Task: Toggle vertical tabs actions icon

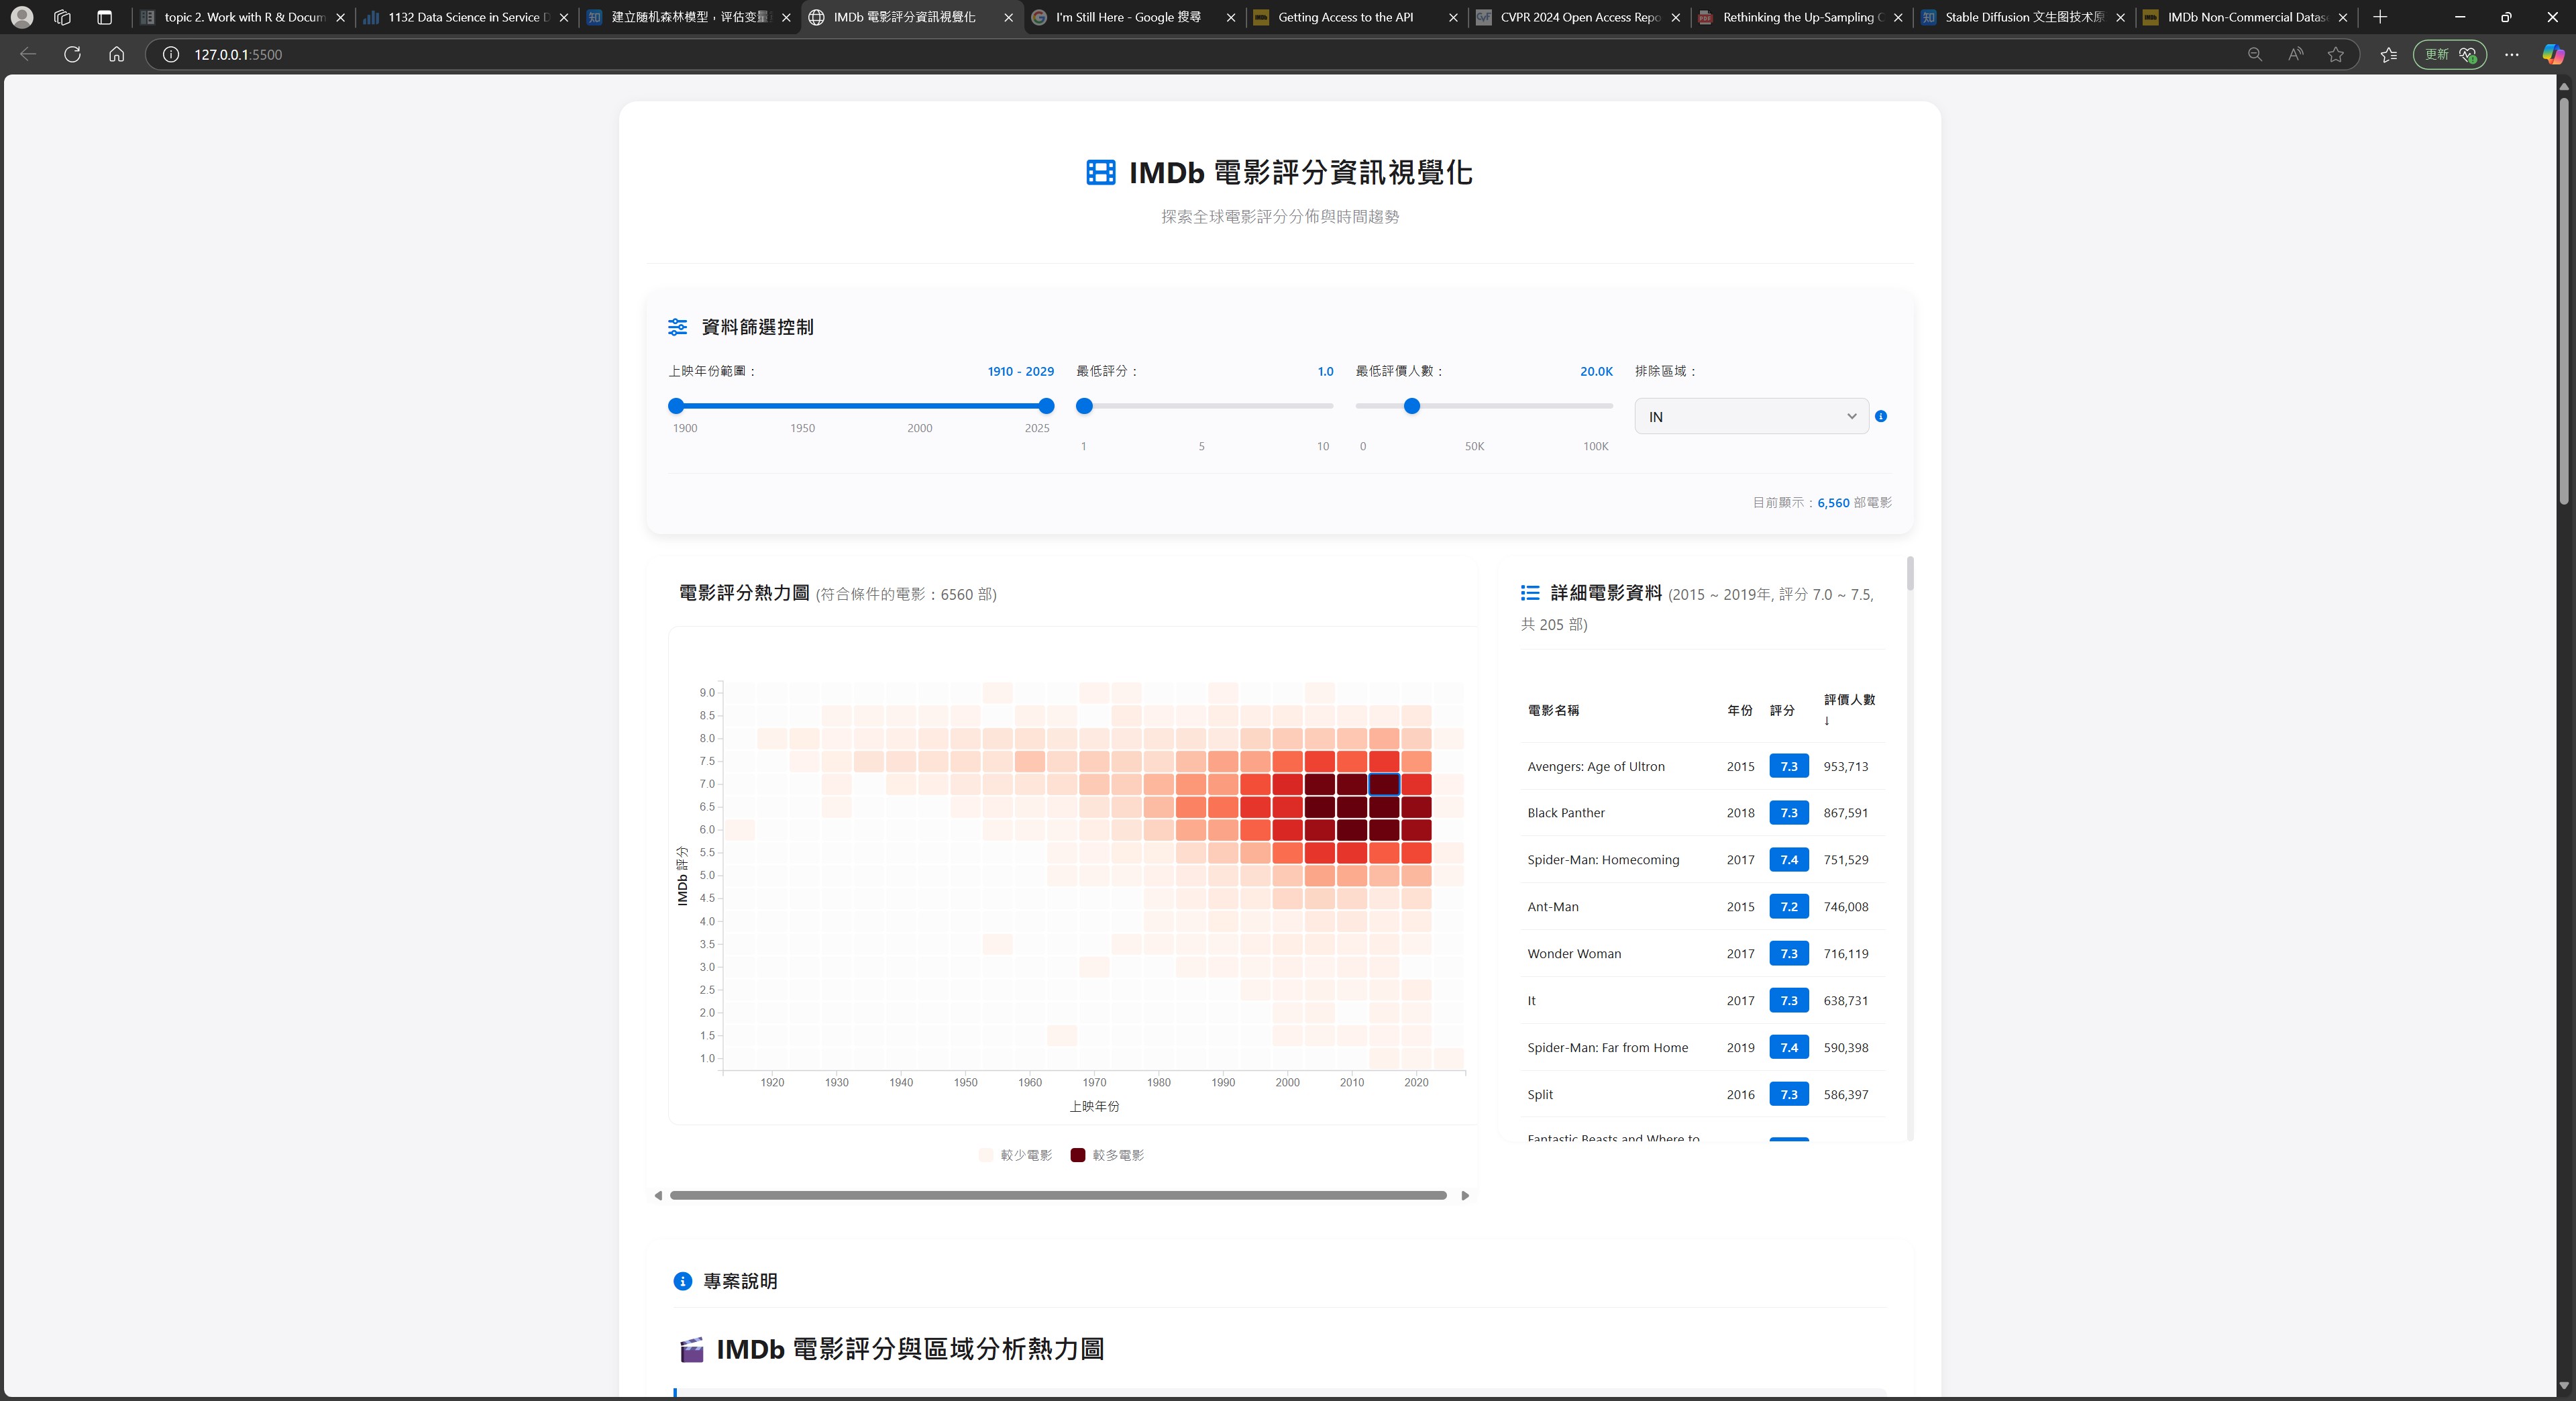Action: click(x=104, y=17)
